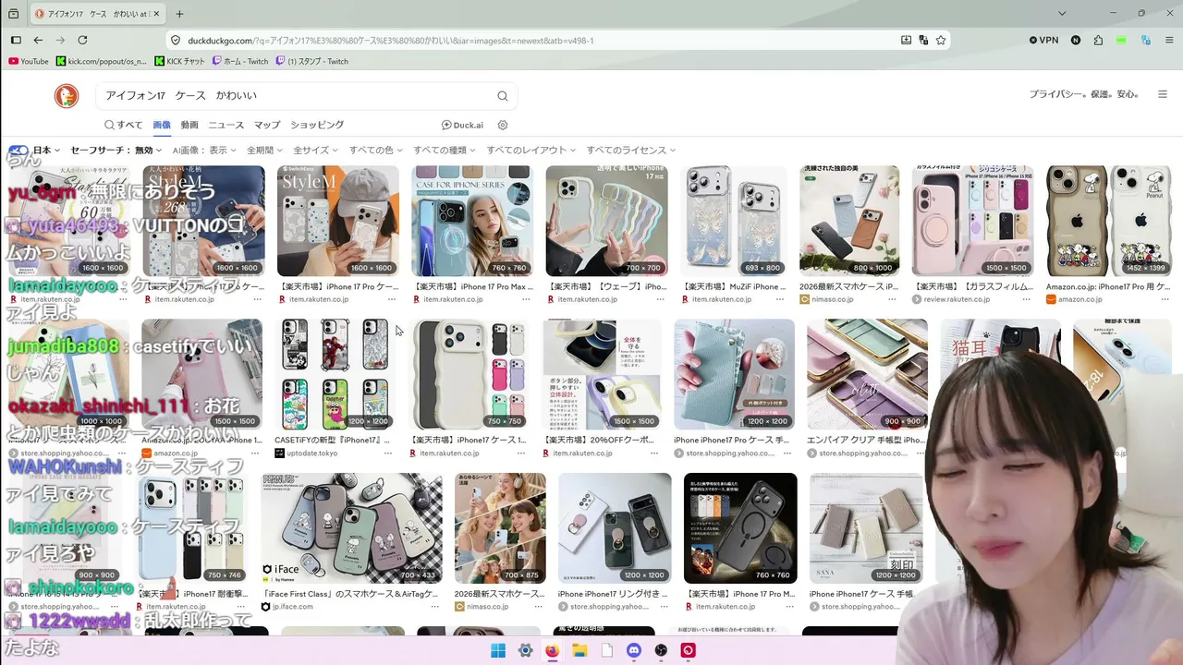Open the CASETiFY six-case collage image

tap(335, 374)
